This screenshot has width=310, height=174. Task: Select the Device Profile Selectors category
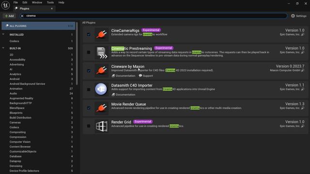[x=38, y=171]
